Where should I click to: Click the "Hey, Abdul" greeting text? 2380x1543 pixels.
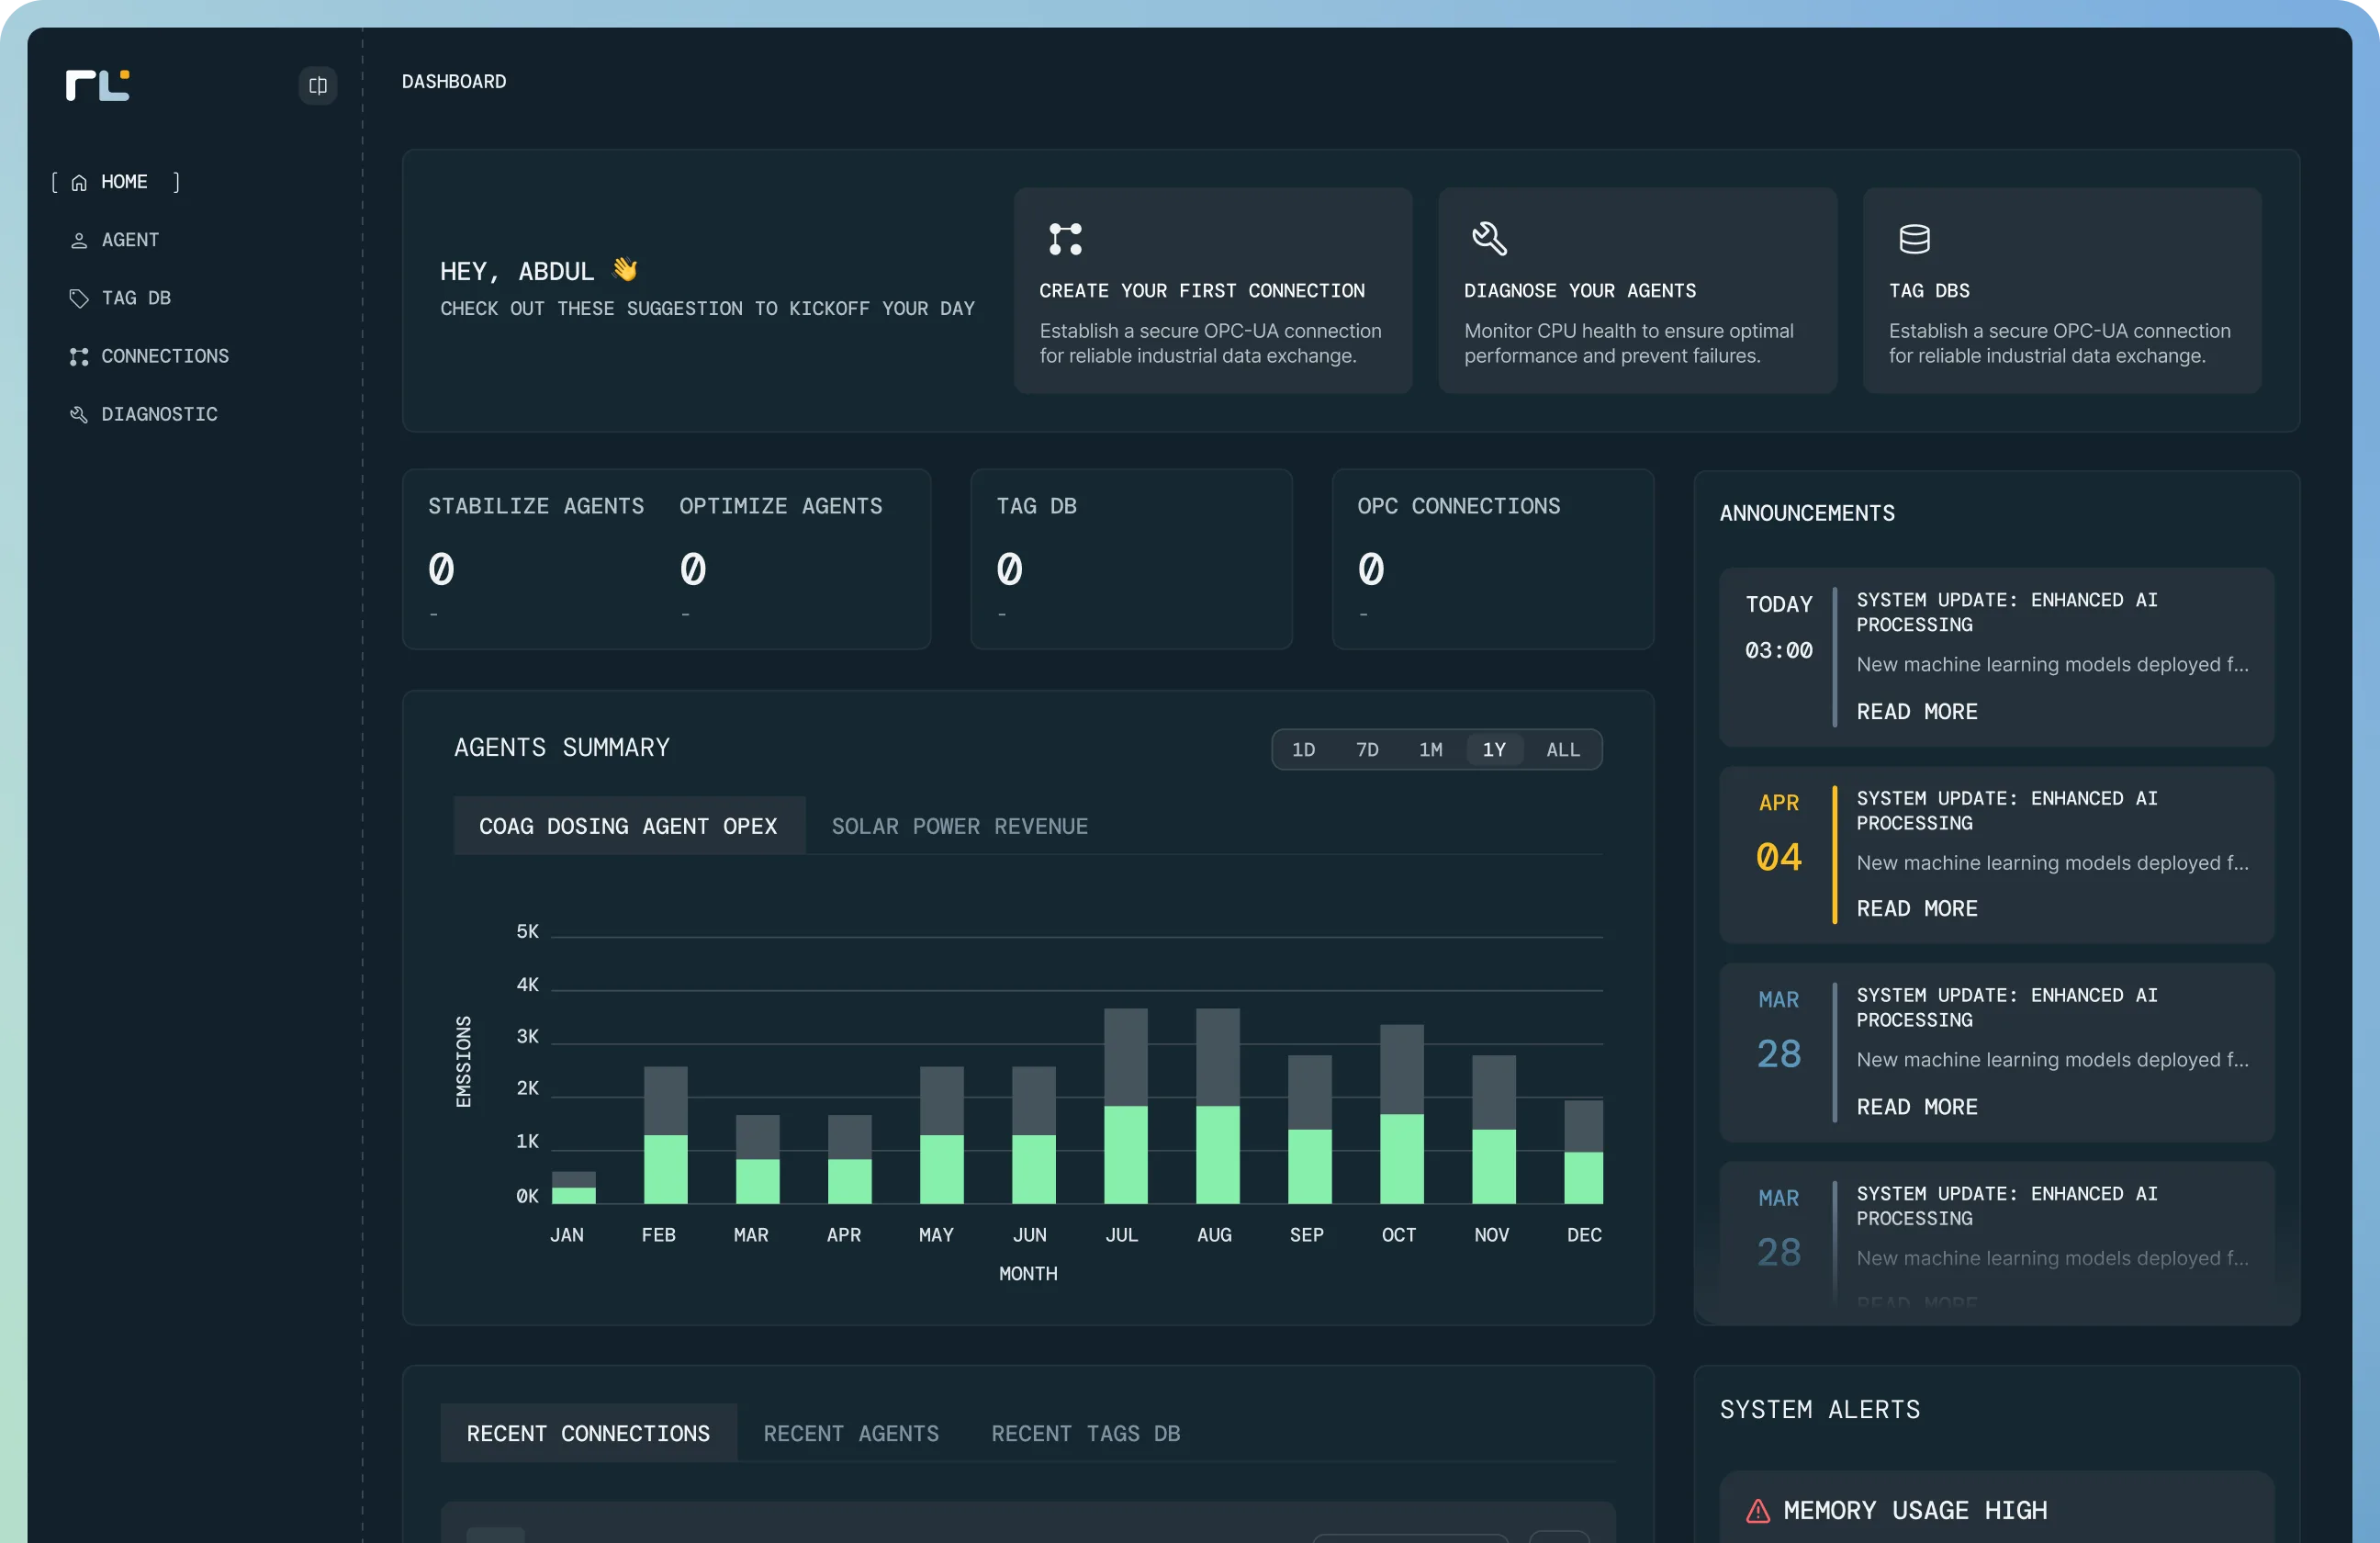click(x=517, y=271)
